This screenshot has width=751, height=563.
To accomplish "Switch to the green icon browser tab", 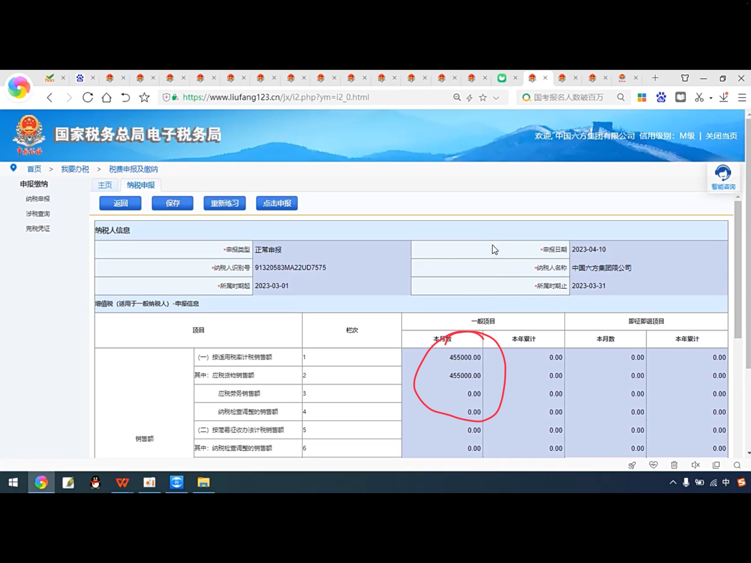I will click(x=502, y=78).
